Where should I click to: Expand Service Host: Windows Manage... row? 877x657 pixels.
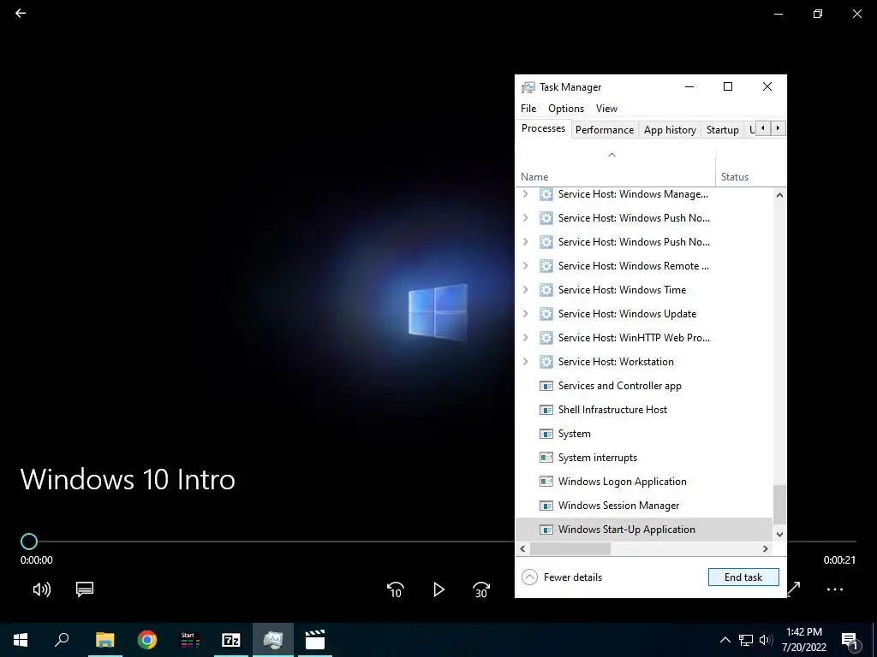[x=525, y=194]
